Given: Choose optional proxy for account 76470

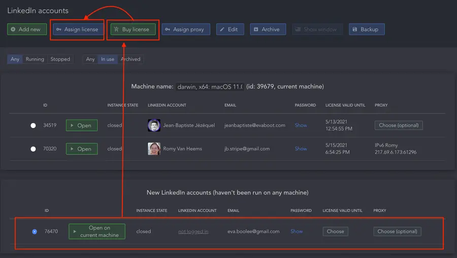Looking at the screenshot, I should point(397,232).
